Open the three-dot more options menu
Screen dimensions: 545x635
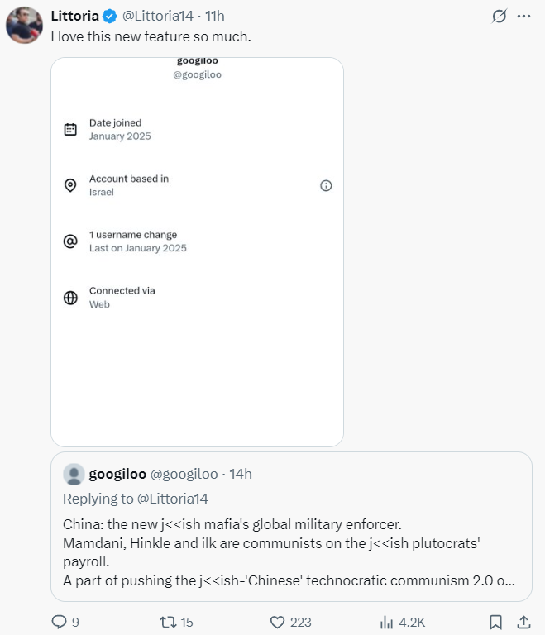pos(523,17)
